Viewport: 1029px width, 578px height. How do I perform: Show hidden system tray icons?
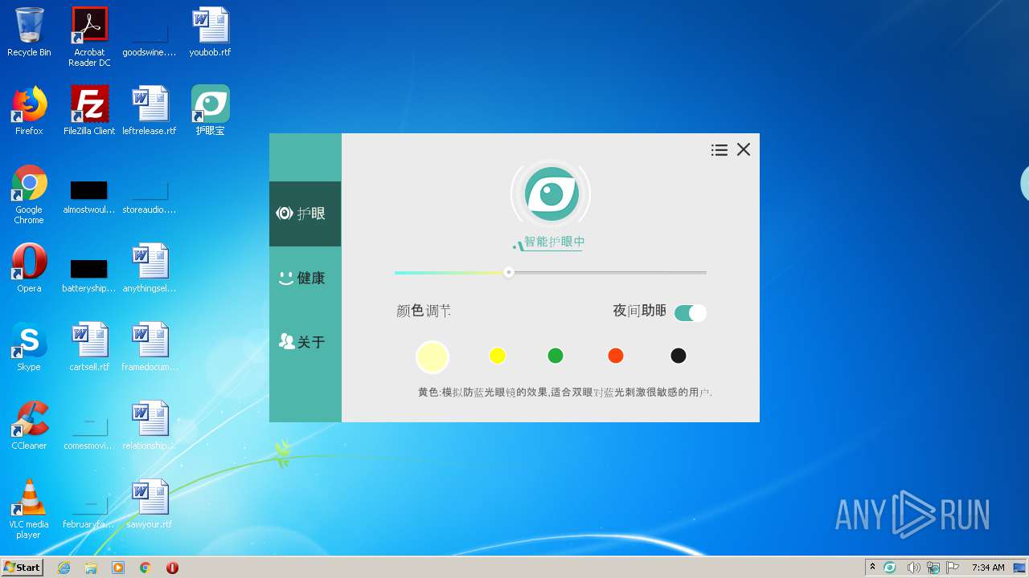pyautogui.click(x=872, y=568)
